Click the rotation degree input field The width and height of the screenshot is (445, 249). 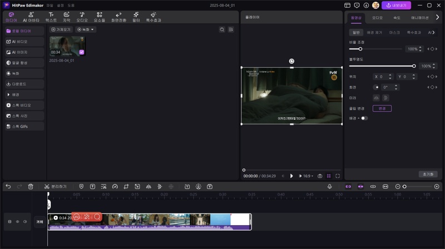coord(390,87)
